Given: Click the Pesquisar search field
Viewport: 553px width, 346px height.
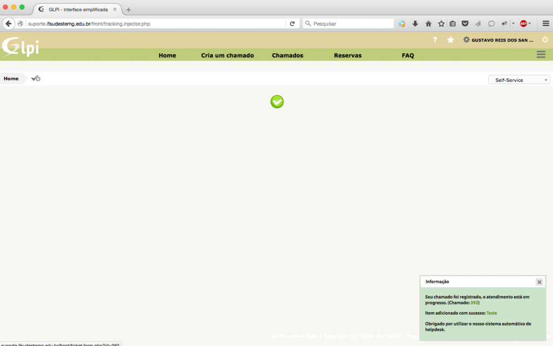Looking at the screenshot, I should point(351,24).
